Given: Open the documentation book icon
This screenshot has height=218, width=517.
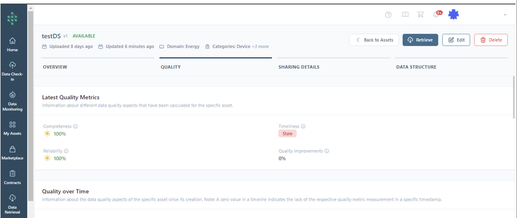Looking at the screenshot, I should (405, 15).
